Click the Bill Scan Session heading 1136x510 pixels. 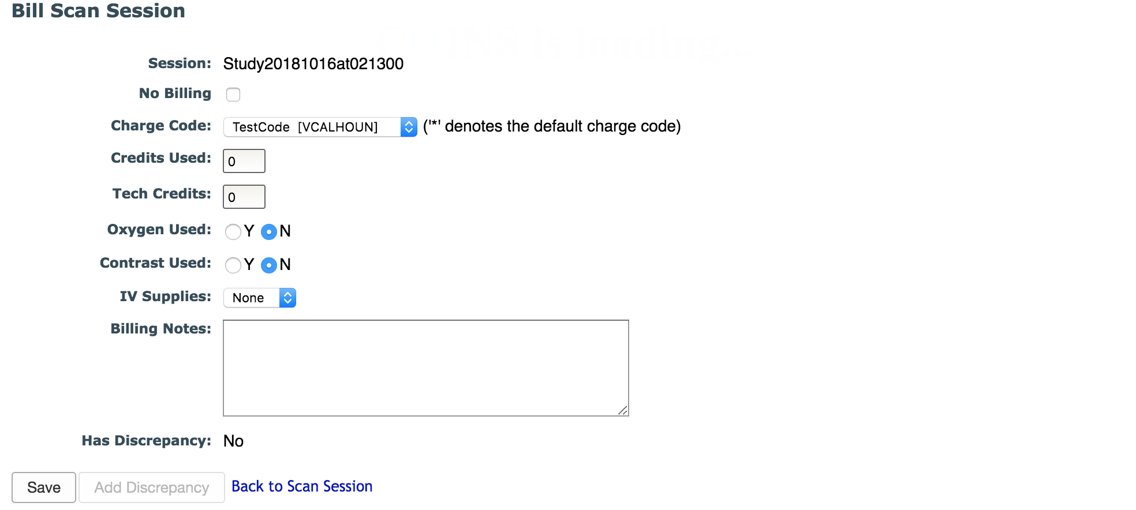(98, 11)
